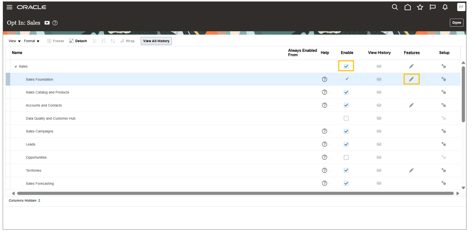Screen dimensions: 472x232
Task: Edit features pencil for Territories
Action: [x=411, y=170]
